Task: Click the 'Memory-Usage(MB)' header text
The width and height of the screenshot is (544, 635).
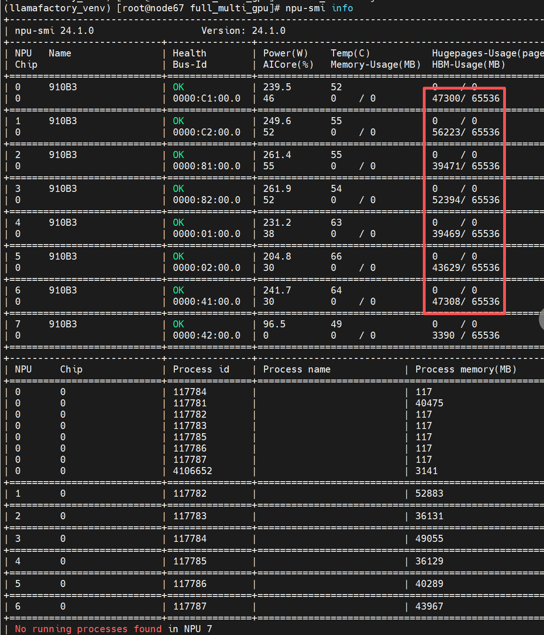Action: (x=375, y=64)
